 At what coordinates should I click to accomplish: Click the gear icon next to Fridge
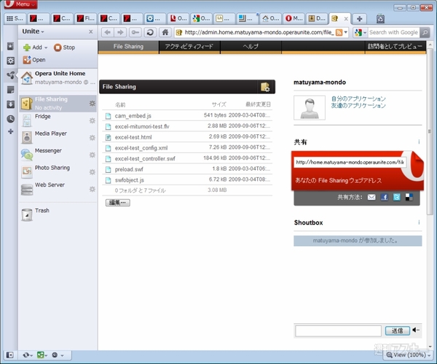click(92, 120)
